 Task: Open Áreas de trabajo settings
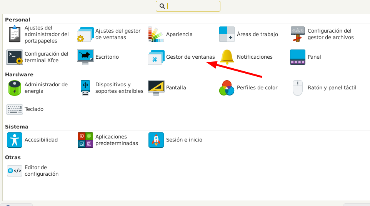(x=227, y=34)
